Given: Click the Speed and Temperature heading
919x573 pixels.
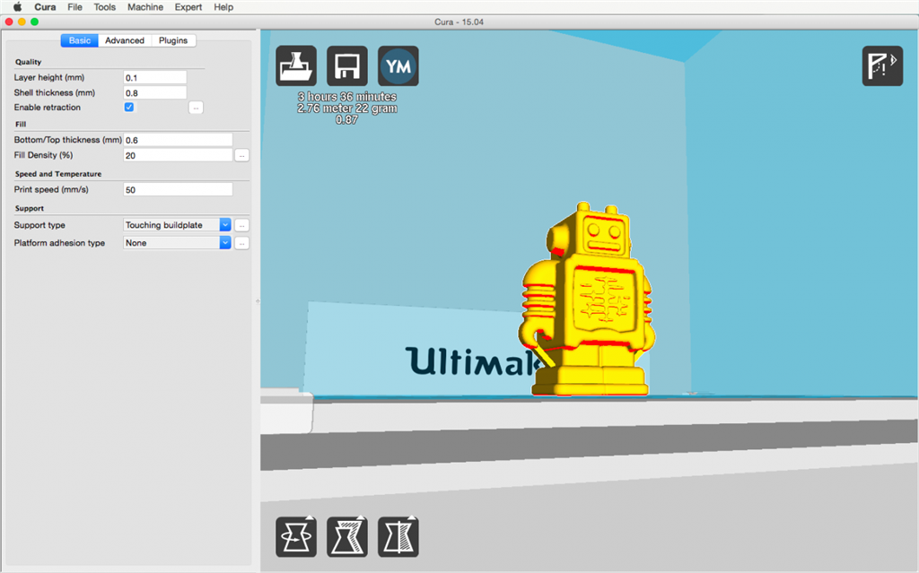Looking at the screenshot, I should [58, 174].
